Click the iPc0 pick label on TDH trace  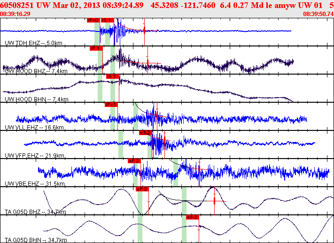93,20
